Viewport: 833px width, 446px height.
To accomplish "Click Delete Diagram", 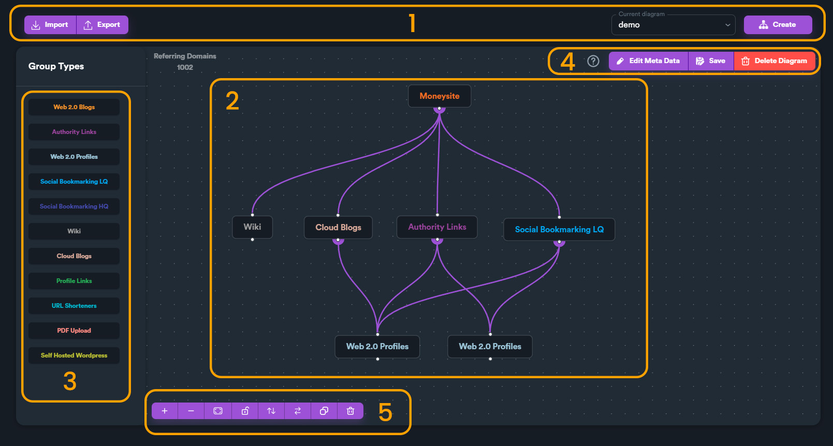I will (774, 61).
